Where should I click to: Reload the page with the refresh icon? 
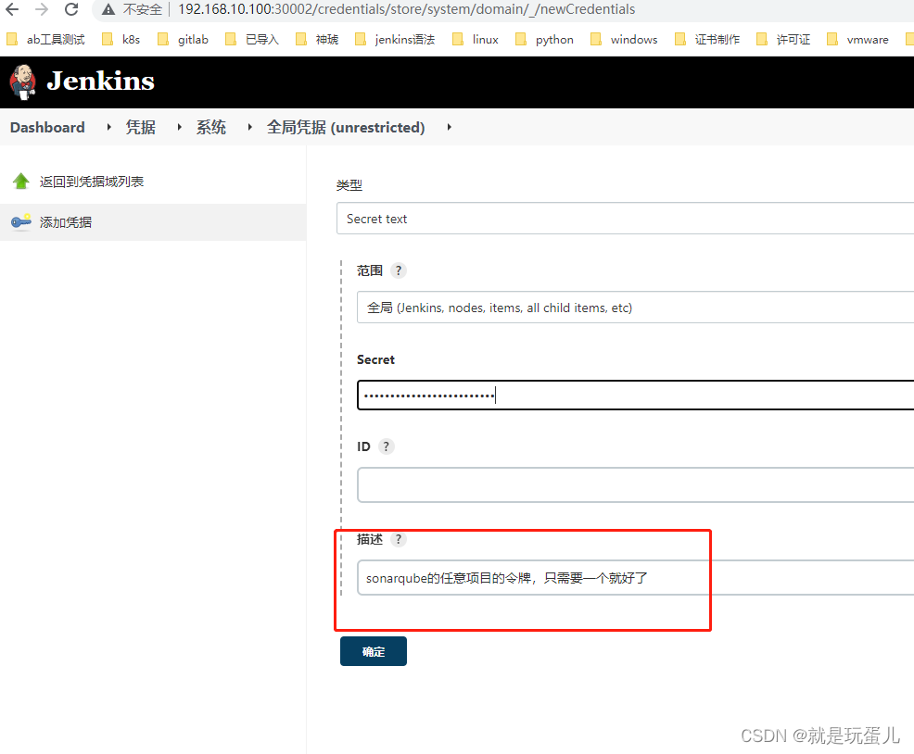(71, 9)
